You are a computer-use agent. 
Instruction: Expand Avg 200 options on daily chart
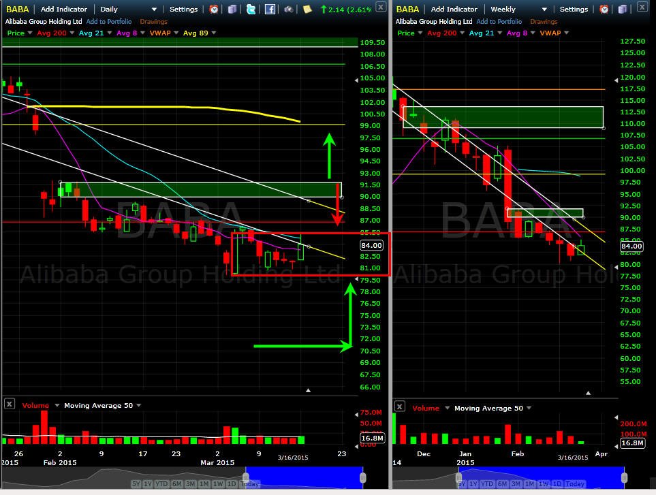72,33
